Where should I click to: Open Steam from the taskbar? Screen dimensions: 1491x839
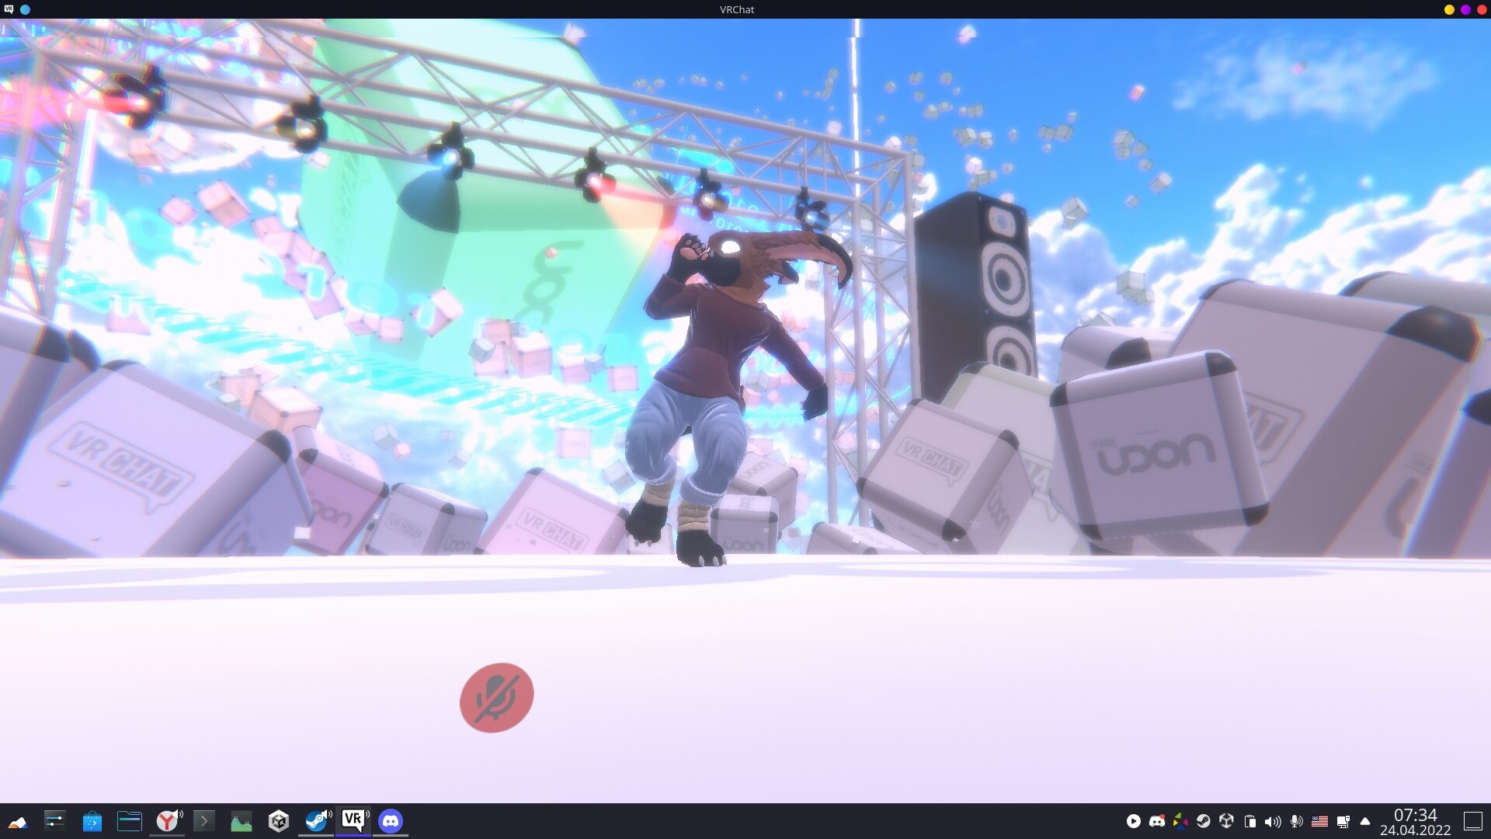[315, 820]
